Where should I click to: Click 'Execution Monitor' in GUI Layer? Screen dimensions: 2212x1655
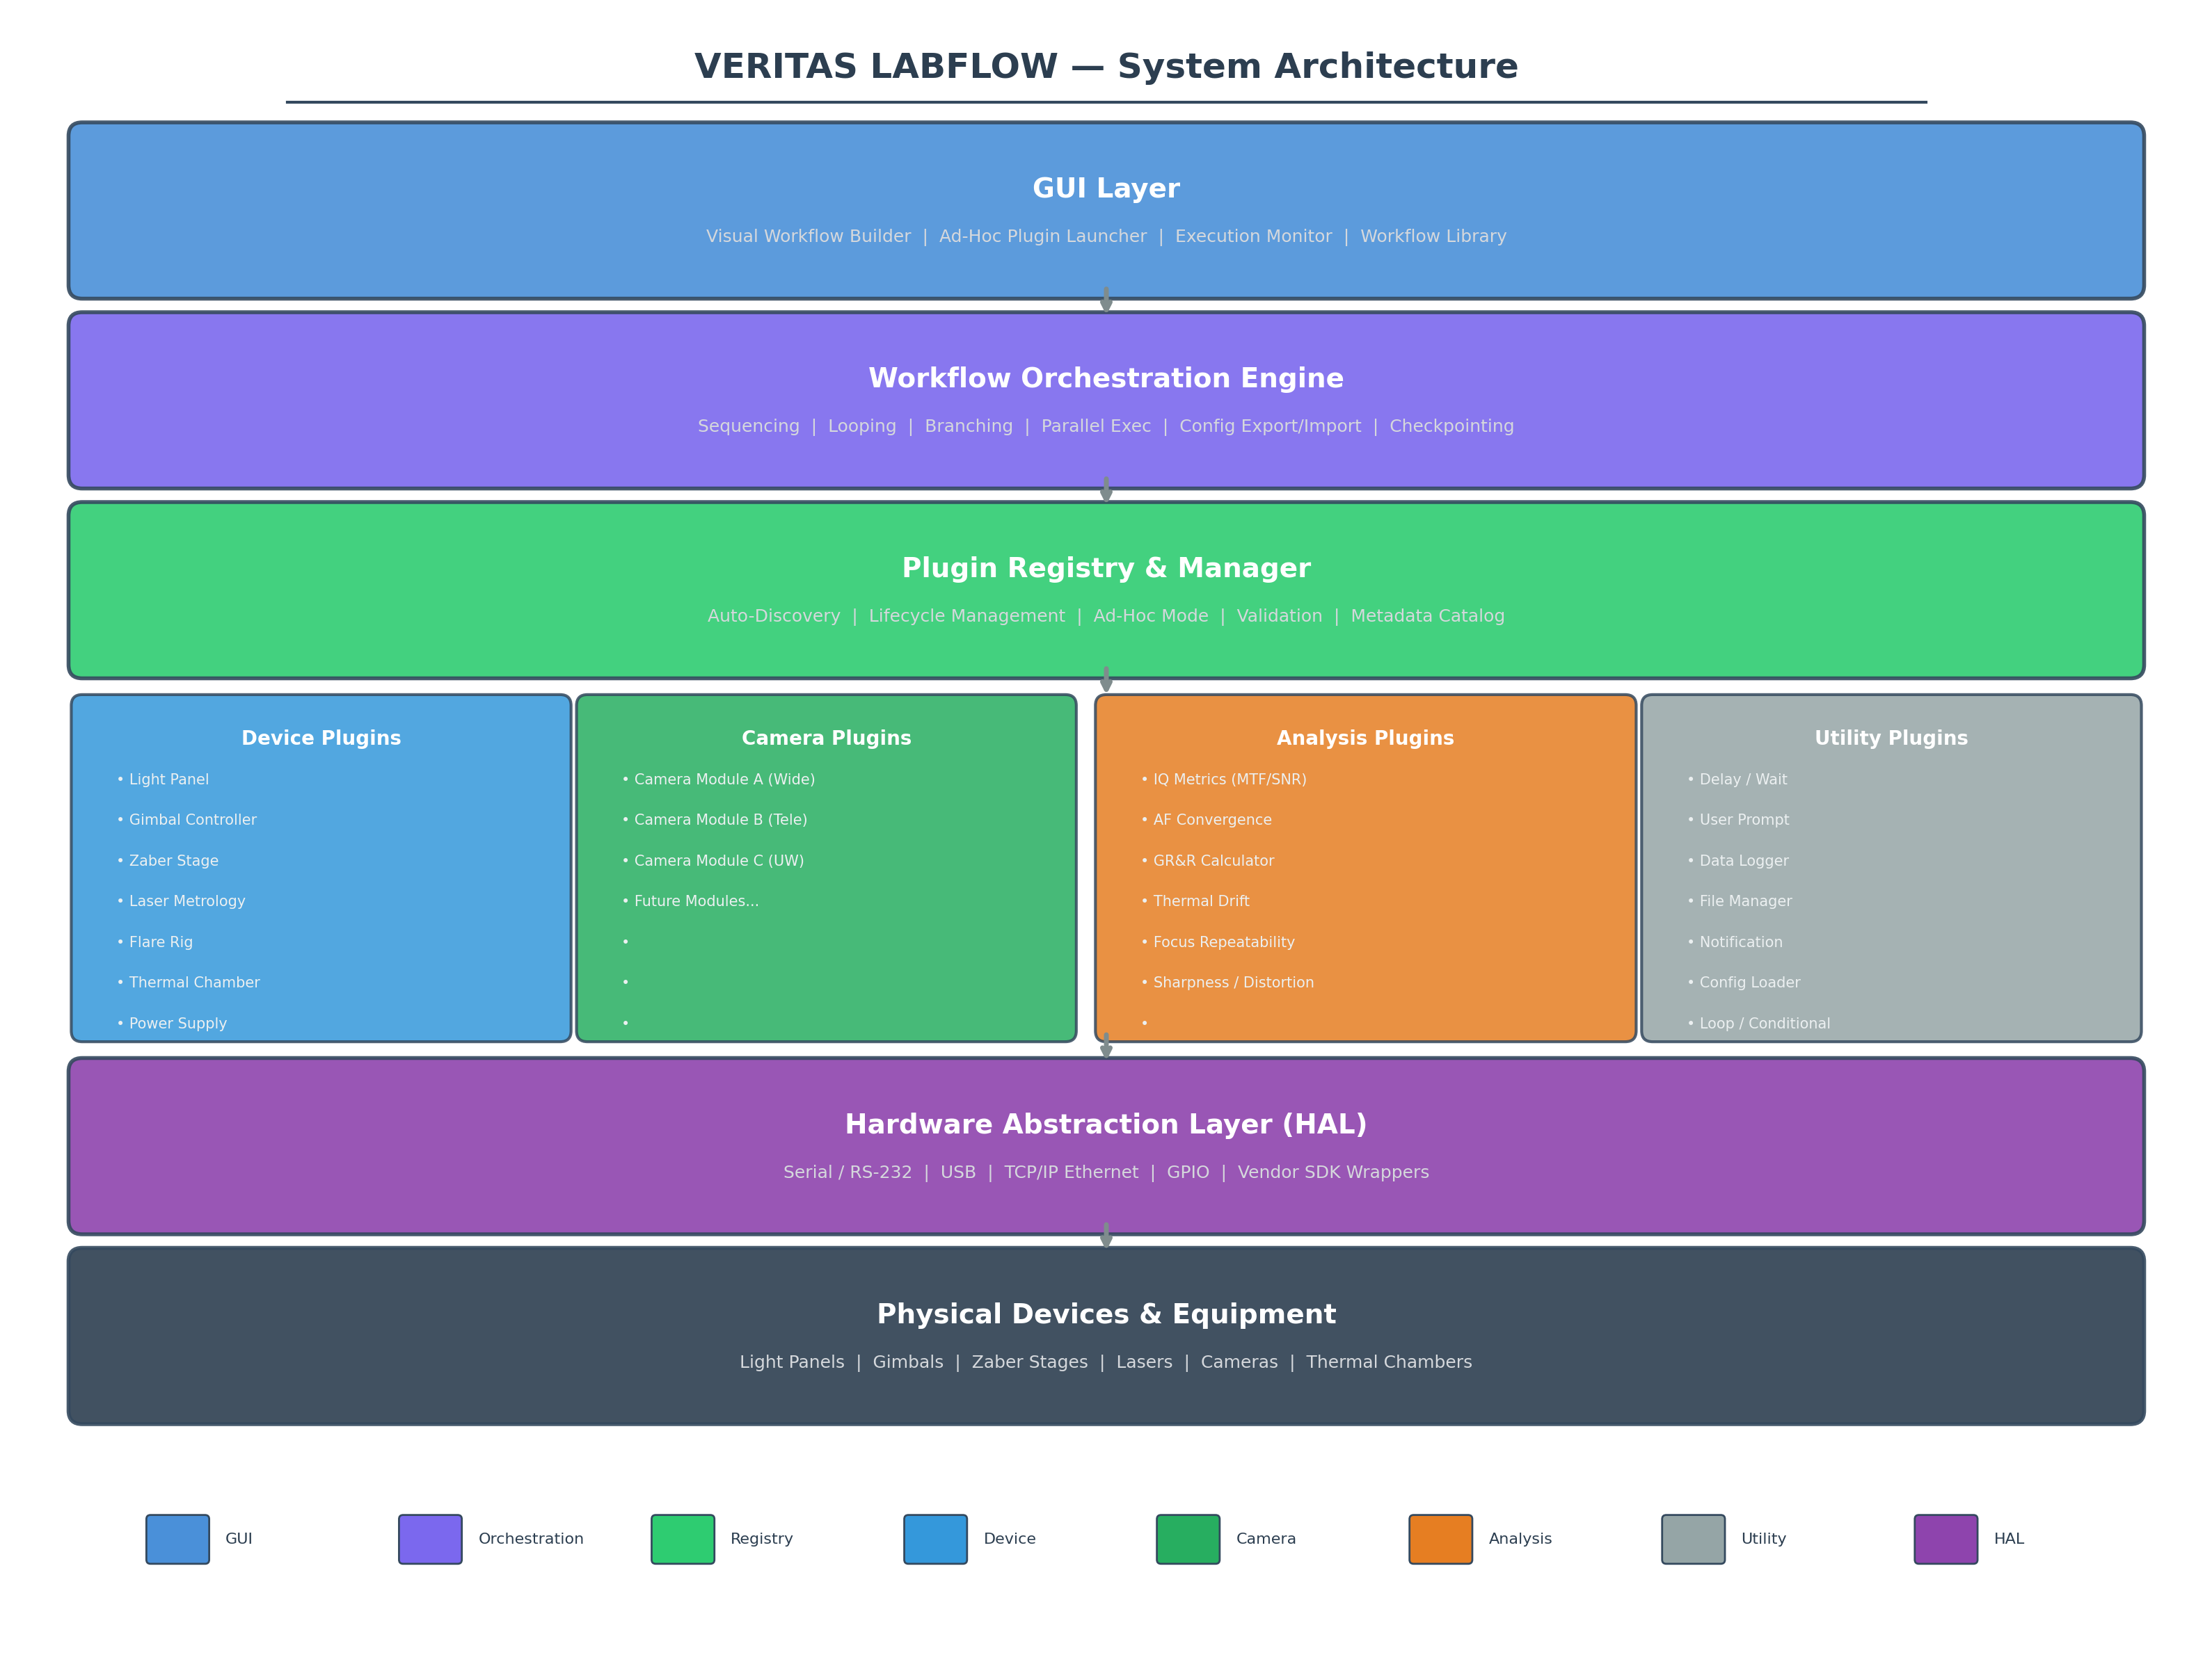click(1253, 236)
